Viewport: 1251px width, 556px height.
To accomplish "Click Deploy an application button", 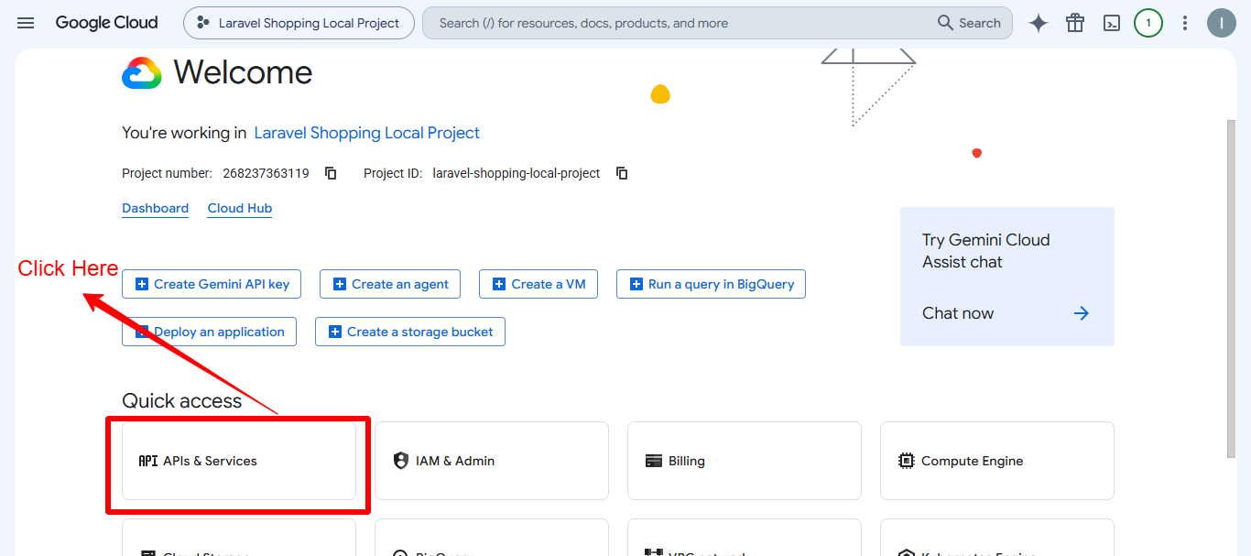I will (209, 332).
